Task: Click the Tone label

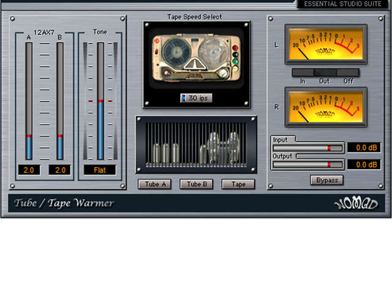Action: (x=100, y=32)
